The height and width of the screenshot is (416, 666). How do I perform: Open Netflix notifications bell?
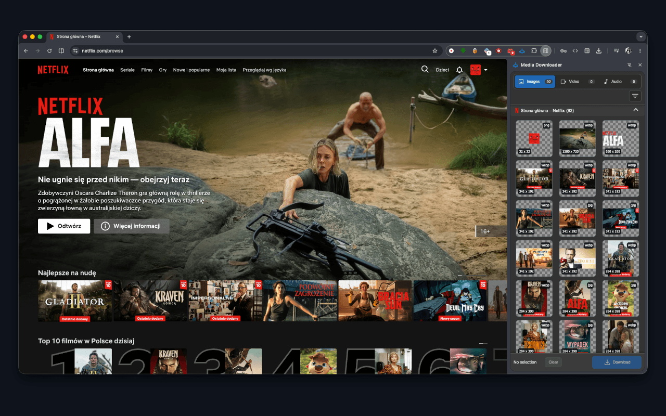click(459, 70)
